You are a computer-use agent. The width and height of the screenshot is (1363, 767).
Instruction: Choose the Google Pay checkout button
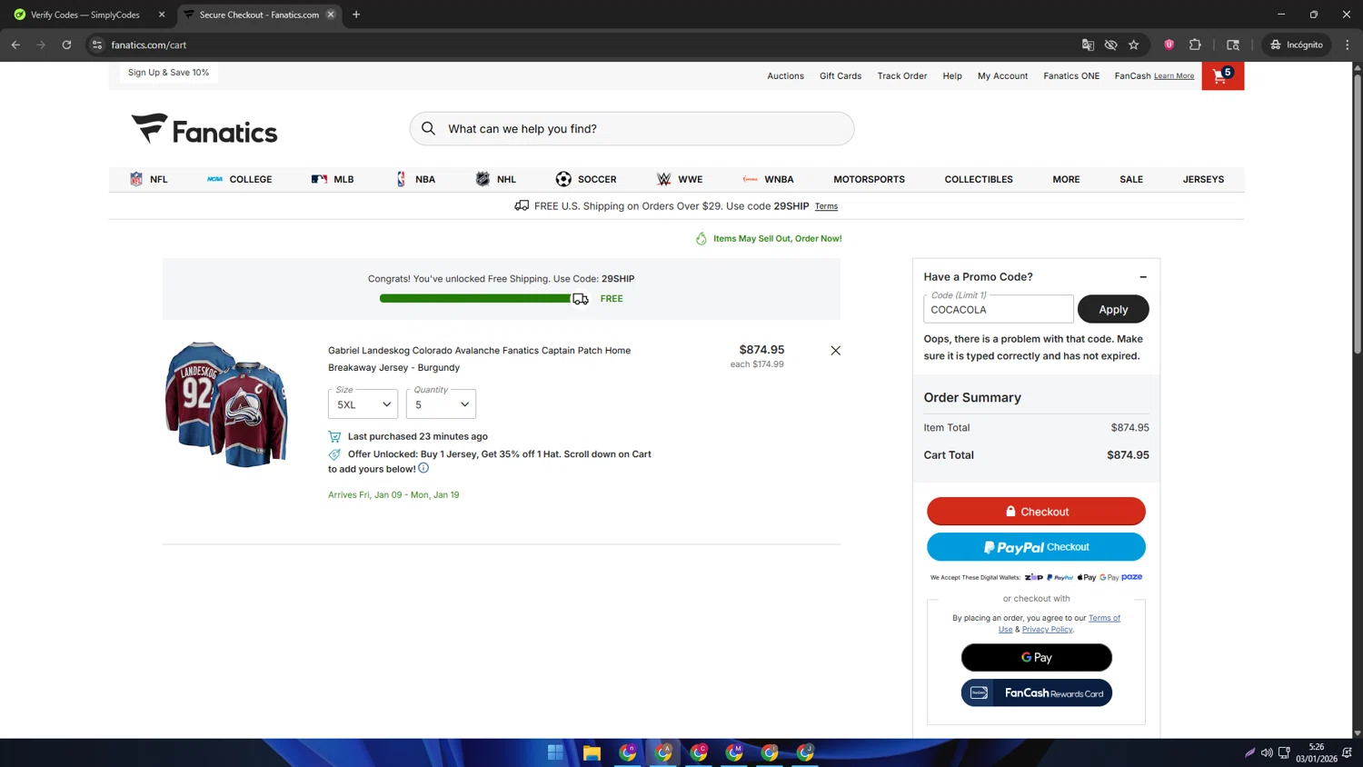[x=1036, y=657]
